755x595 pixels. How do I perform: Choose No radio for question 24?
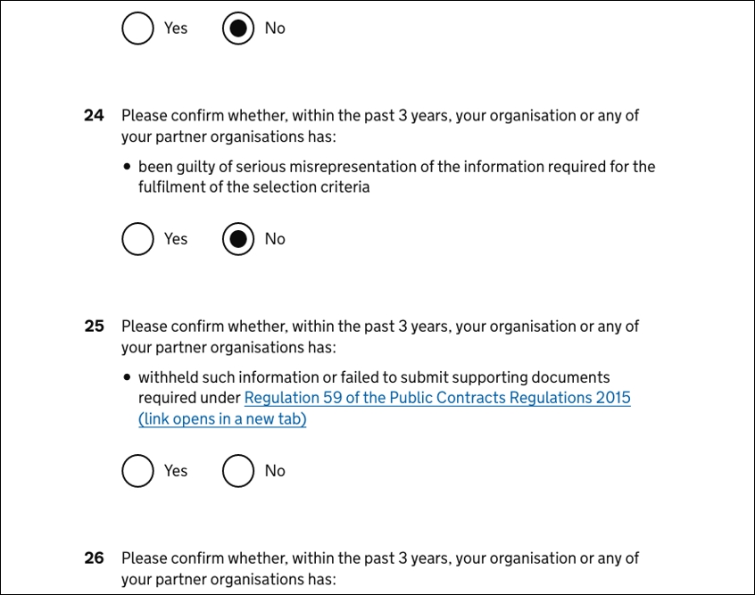tap(238, 238)
